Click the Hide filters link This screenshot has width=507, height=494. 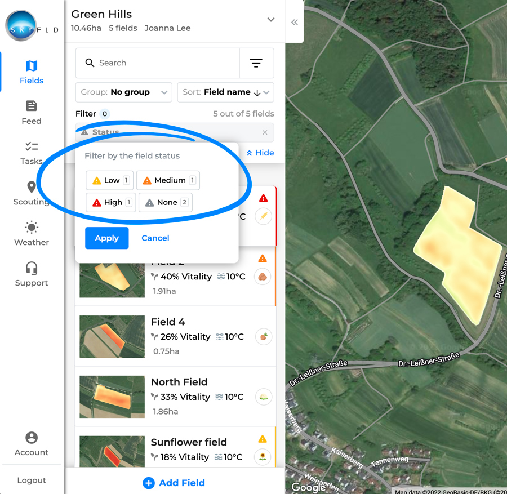(x=260, y=153)
